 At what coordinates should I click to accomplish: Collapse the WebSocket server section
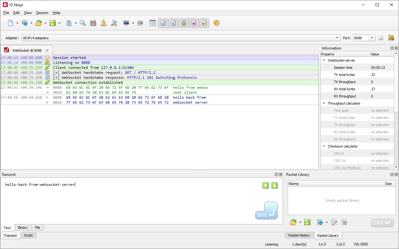pyautogui.click(x=324, y=60)
